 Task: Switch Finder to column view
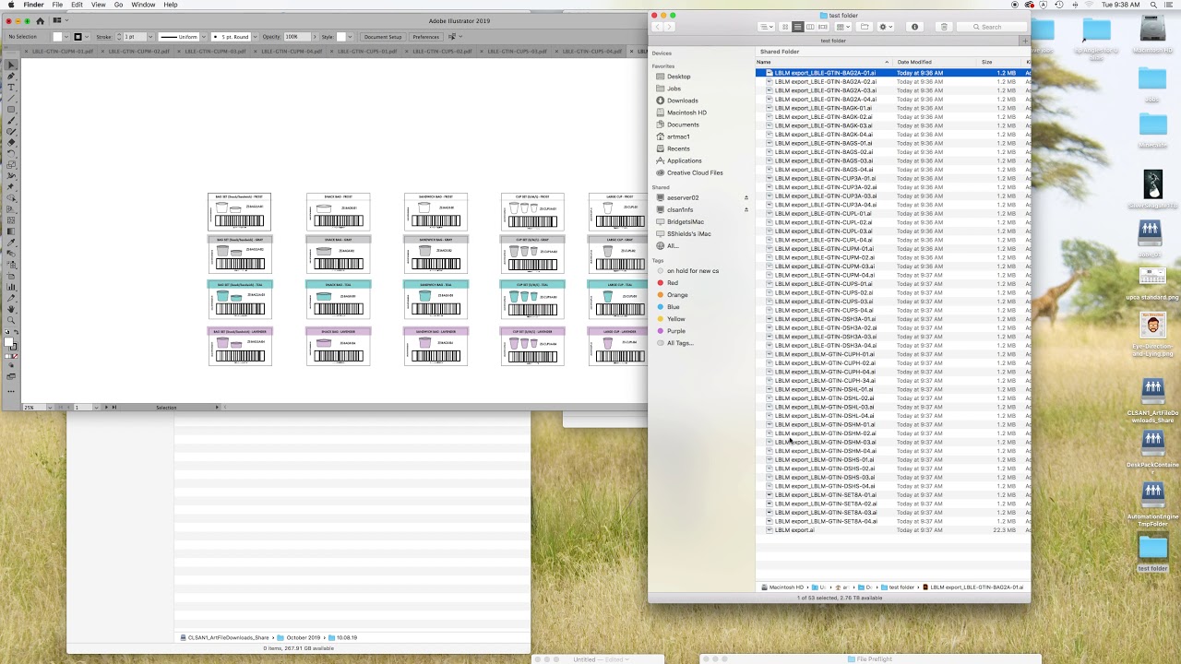810,27
